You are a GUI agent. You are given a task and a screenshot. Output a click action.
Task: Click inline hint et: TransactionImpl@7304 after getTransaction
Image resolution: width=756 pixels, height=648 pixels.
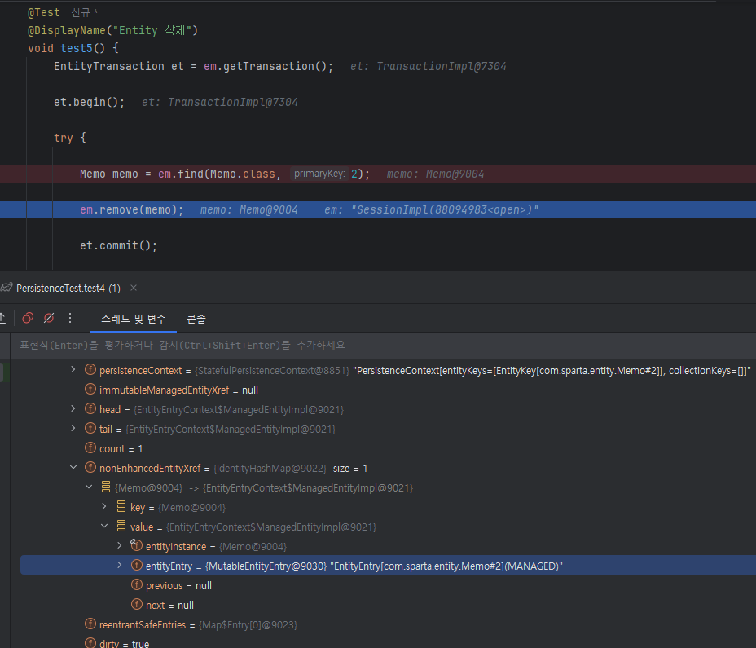[x=429, y=67]
